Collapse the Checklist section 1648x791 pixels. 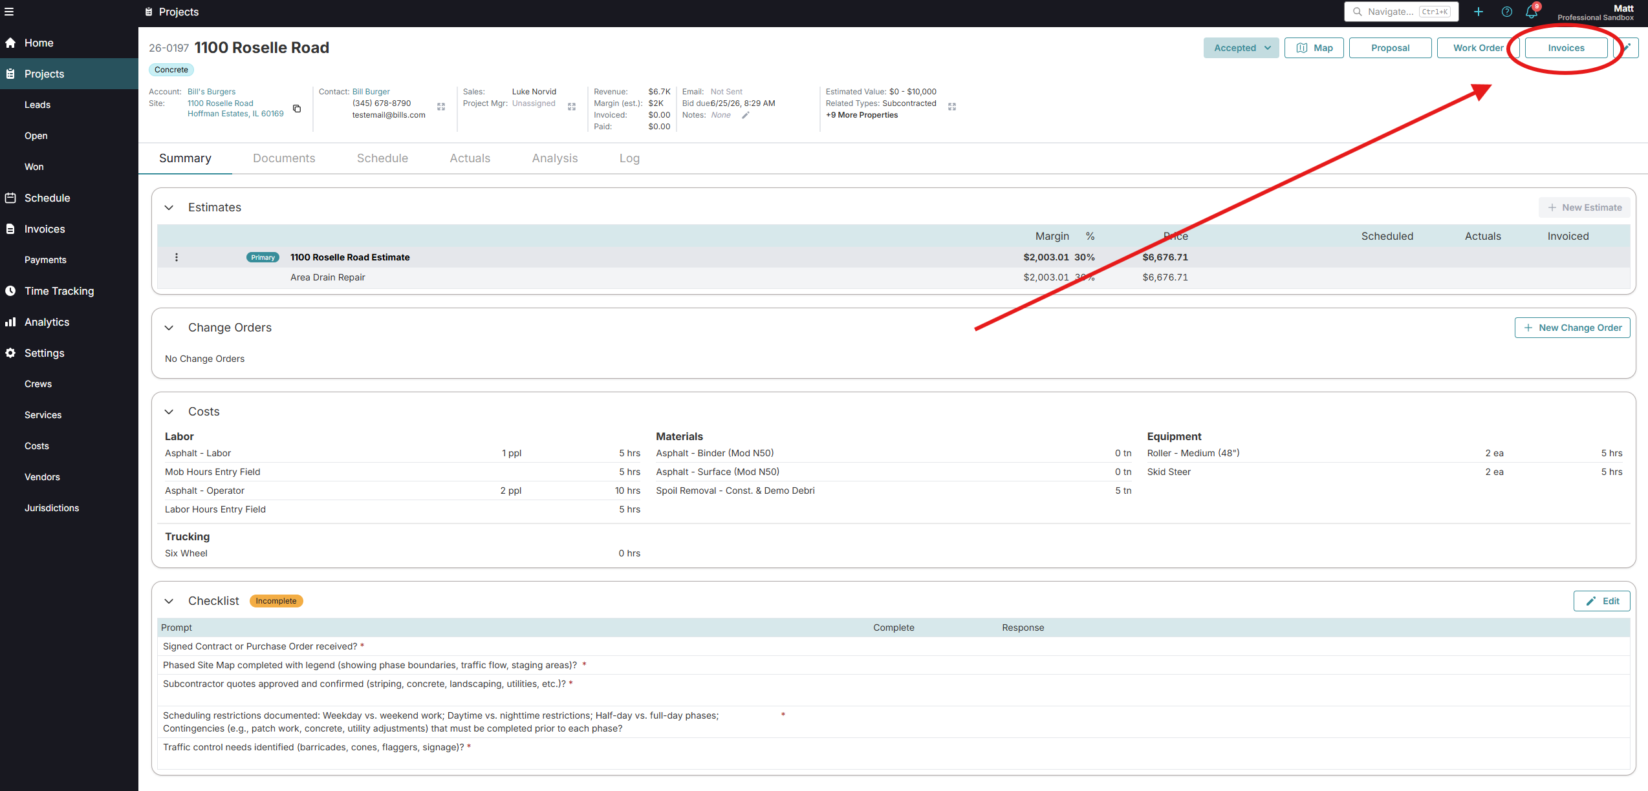coord(169,601)
